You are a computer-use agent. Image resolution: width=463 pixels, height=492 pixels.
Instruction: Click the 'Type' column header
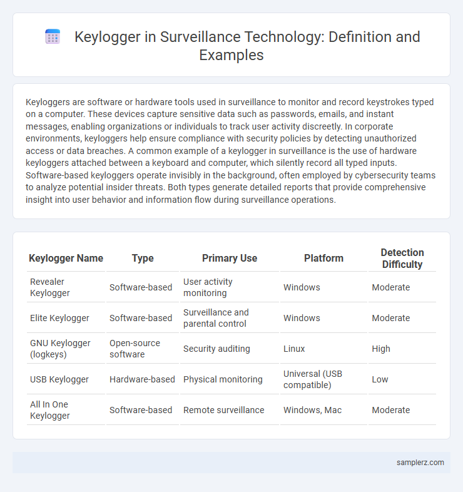click(x=143, y=259)
